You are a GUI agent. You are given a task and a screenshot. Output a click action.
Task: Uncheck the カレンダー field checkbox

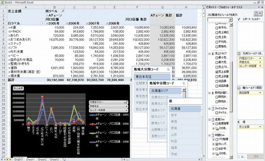pos(217,144)
